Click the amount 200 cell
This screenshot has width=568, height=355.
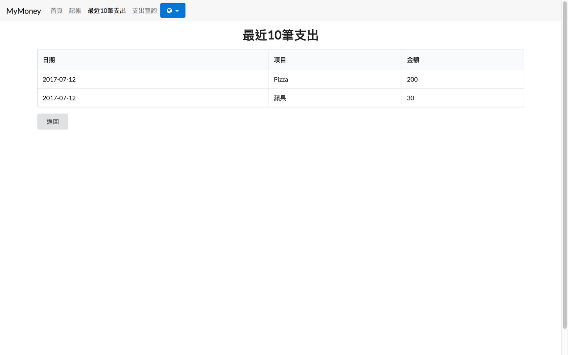point(412,80)
